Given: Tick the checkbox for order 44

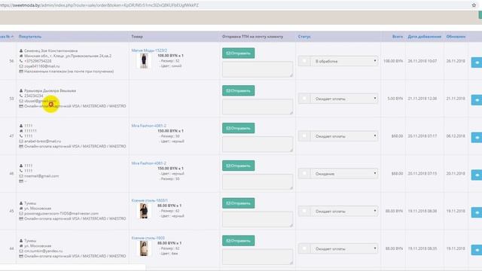Looking at the screenshot, I should point(304,248).
